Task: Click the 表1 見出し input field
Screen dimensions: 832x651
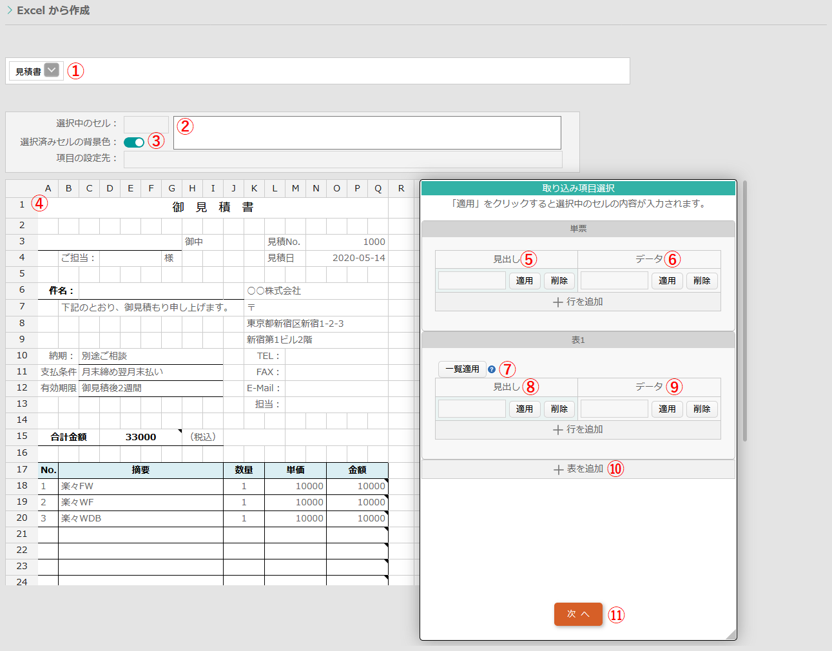Action: coord(472,409)
